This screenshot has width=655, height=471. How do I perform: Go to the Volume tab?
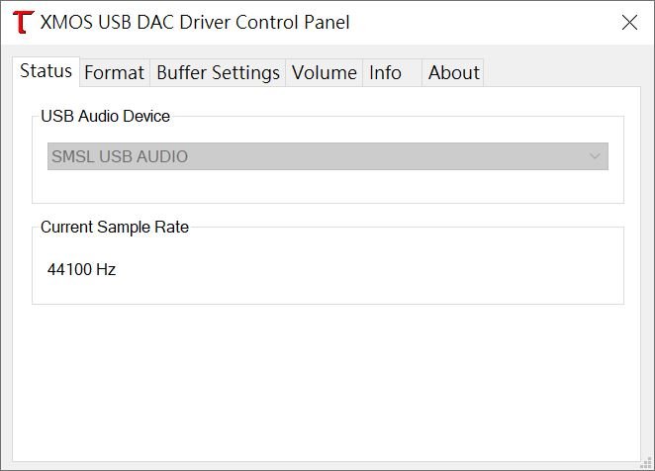point(324,72)
